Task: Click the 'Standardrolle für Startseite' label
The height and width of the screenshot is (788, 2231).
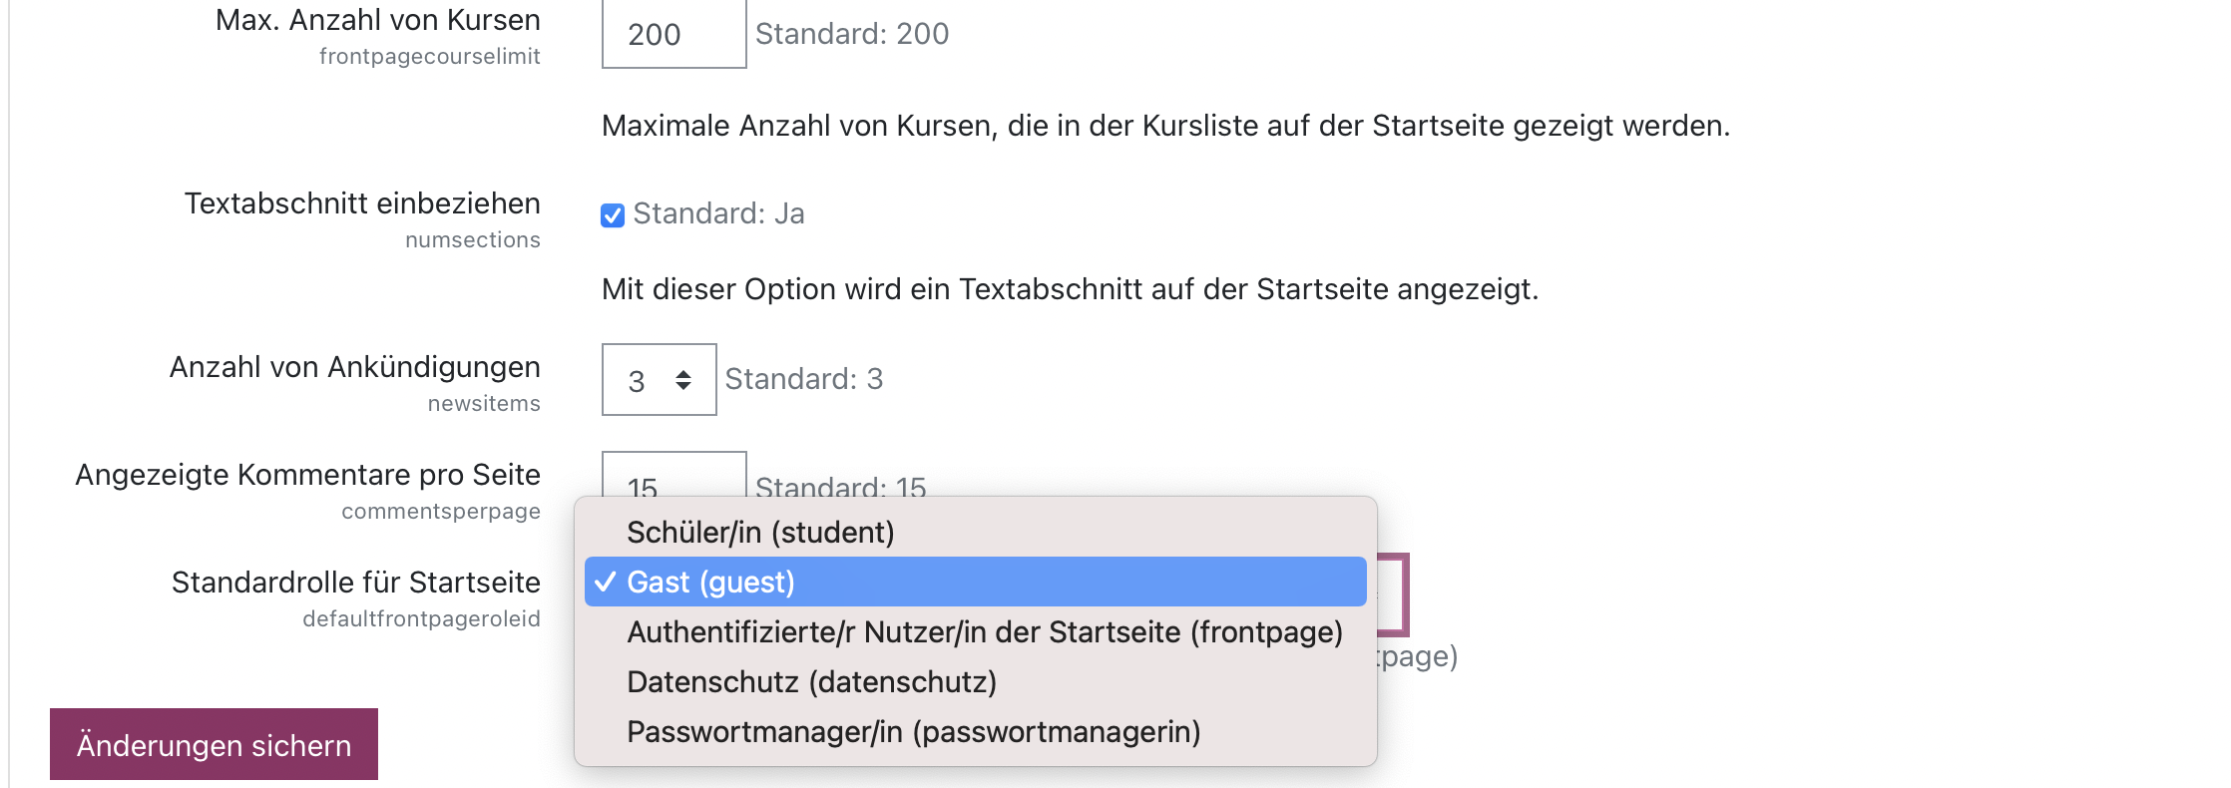Action: point(355,583)
